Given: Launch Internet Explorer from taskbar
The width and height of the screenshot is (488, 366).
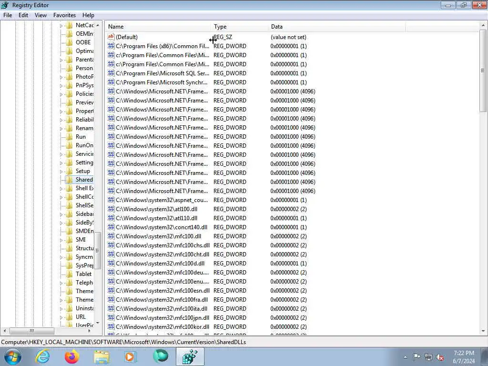Looking at the screenshot, I should (42, 356).
